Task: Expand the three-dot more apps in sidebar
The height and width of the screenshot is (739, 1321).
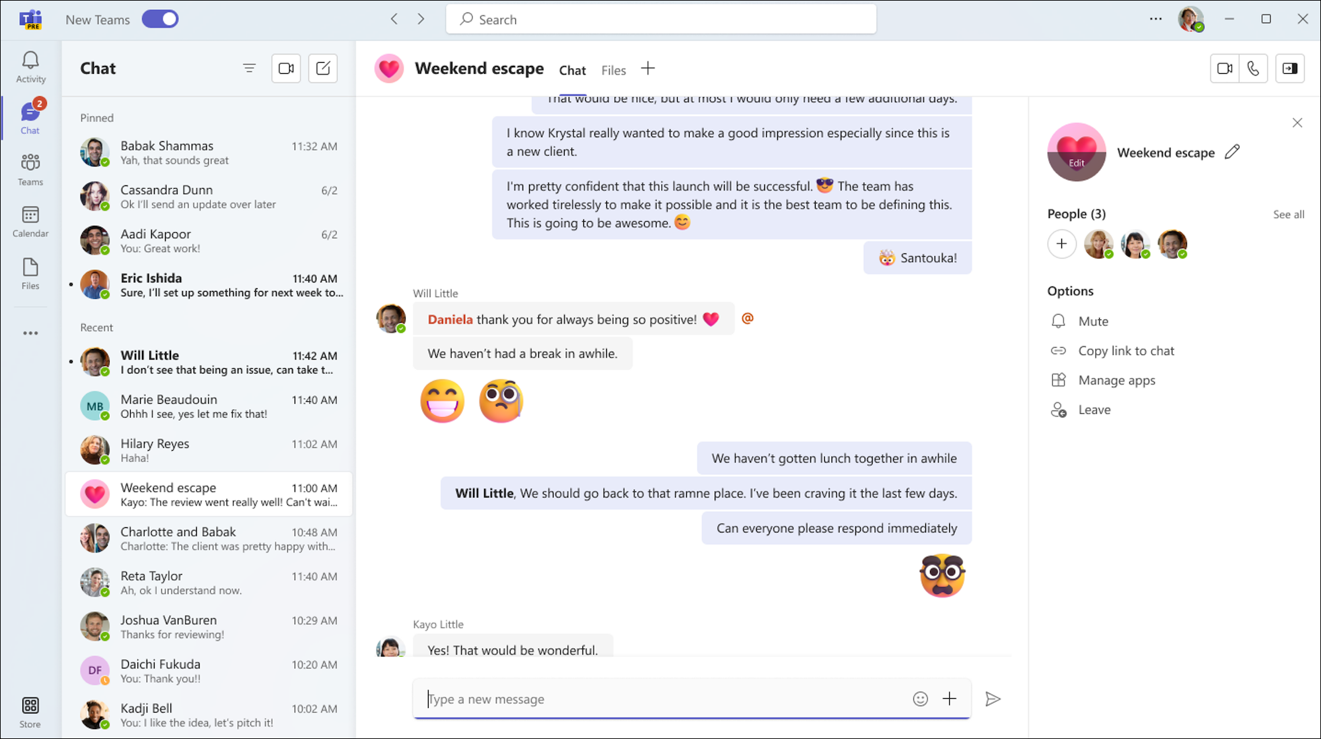Action: (x=30, y=333)
